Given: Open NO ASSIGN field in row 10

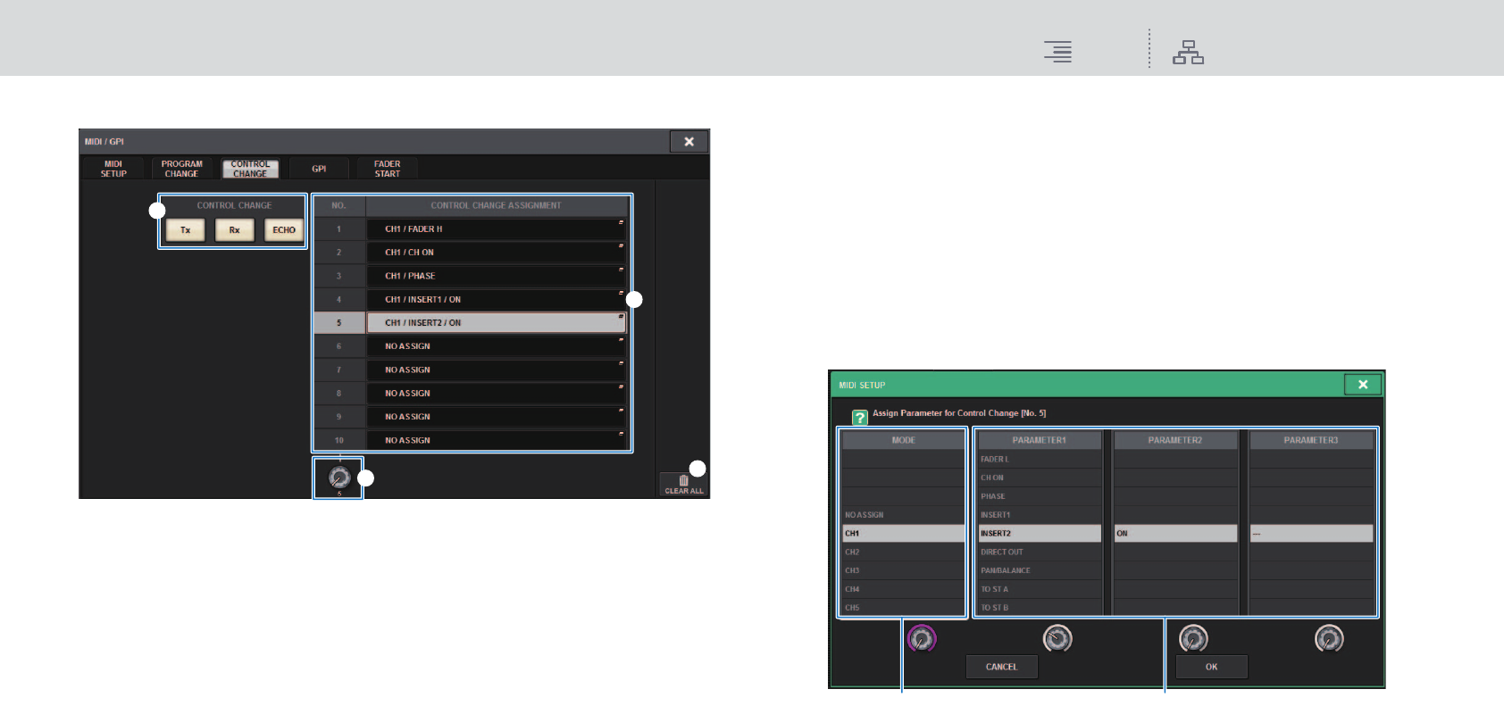Looking at the screenshot, I should pyautogui.click(x=497, y=440).
